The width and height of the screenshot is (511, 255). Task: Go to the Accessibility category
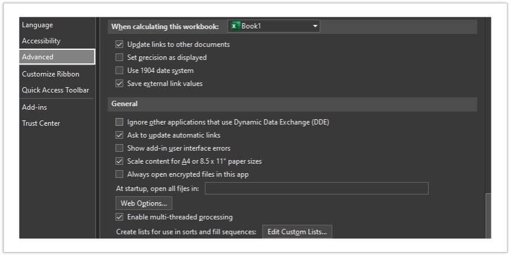coord(41,41)
